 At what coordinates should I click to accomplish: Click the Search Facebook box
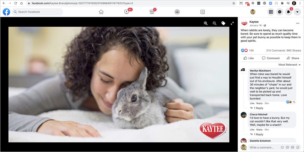pos(37,12)
